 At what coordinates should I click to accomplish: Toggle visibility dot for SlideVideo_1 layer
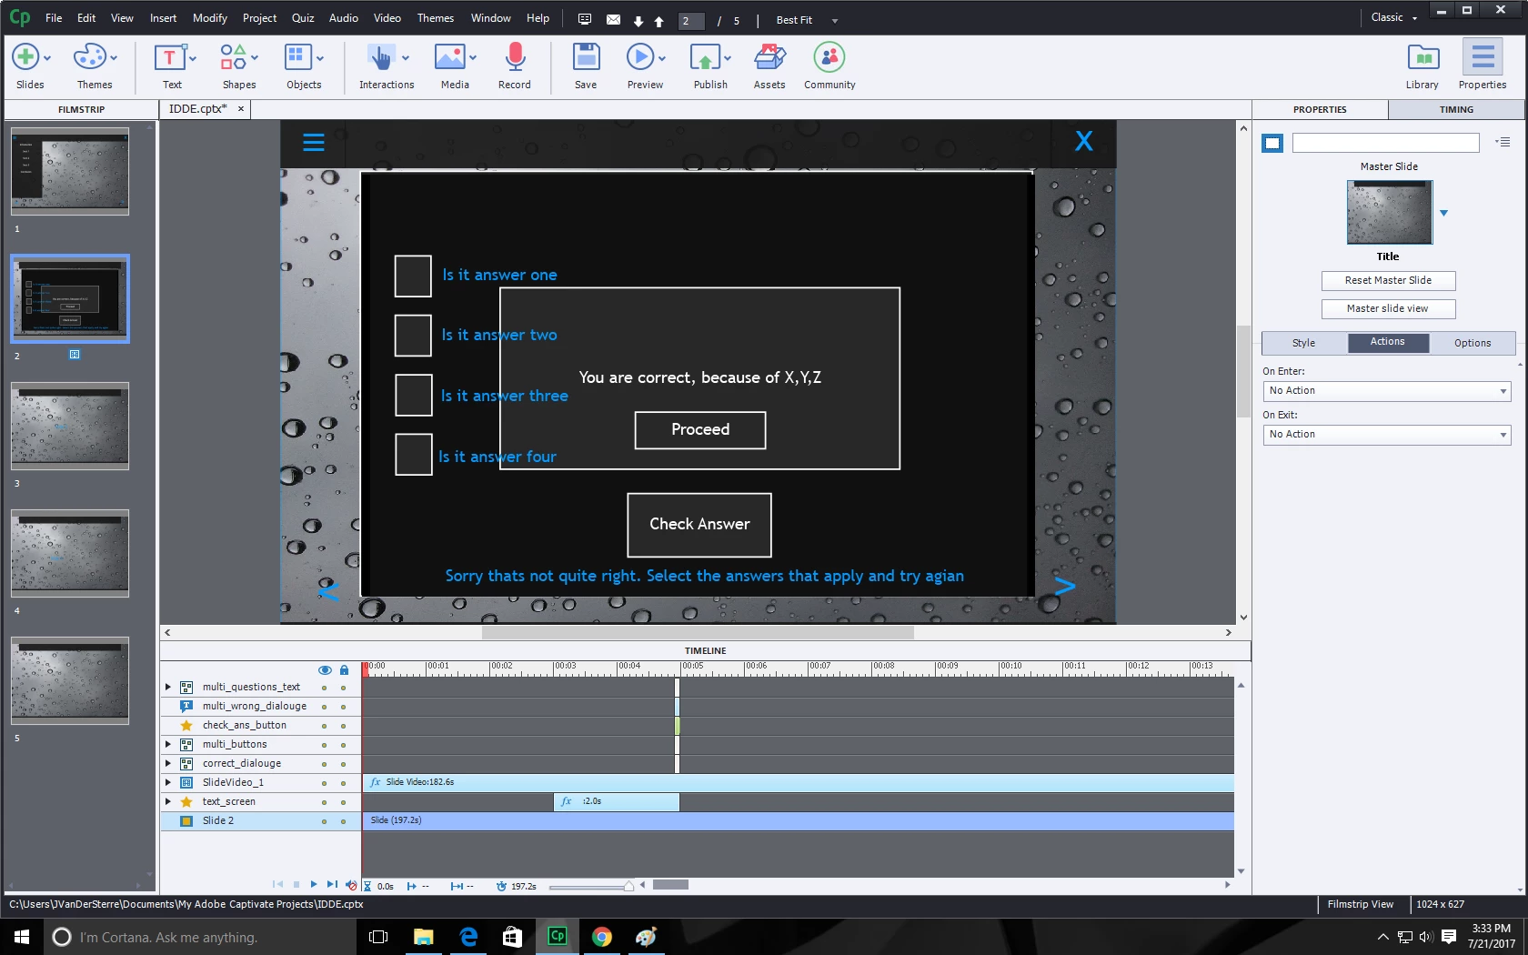[x=324, y=783]
